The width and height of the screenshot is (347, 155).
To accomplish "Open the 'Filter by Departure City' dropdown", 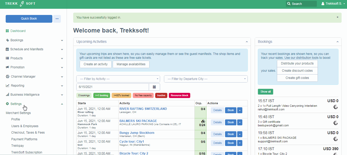I will click(x=205, y=79).
